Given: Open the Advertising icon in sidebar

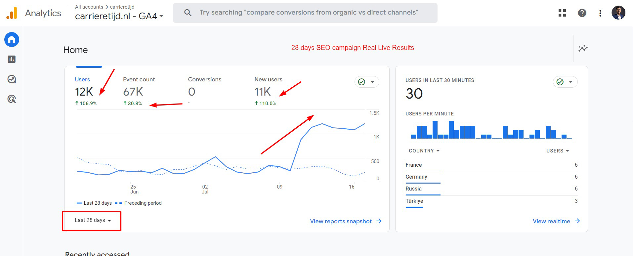Looking at the screenshot, I should [x=12, y=99].
